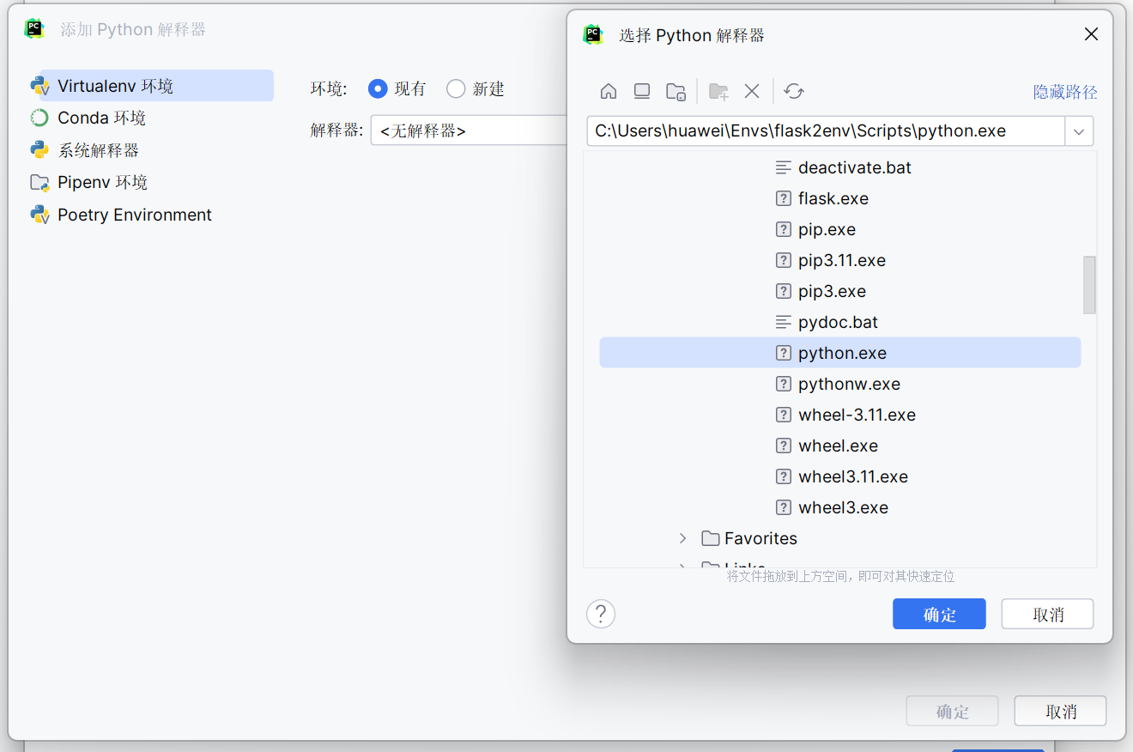
Task: Click the file icon beside flask.exe
Action: pos(783,198)
